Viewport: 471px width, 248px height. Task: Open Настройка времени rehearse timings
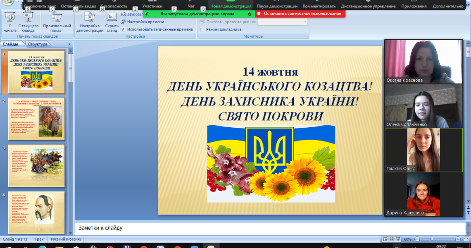[143, 21]
